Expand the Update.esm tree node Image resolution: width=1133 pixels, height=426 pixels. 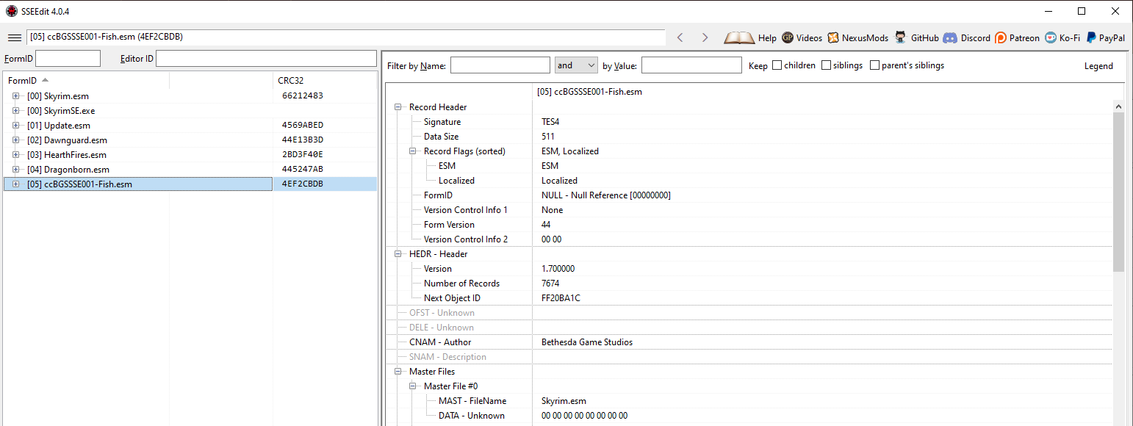(15, 126)
